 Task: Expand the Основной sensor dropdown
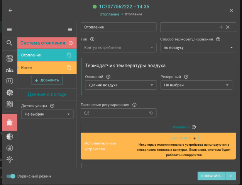click(x=120, y=85)
